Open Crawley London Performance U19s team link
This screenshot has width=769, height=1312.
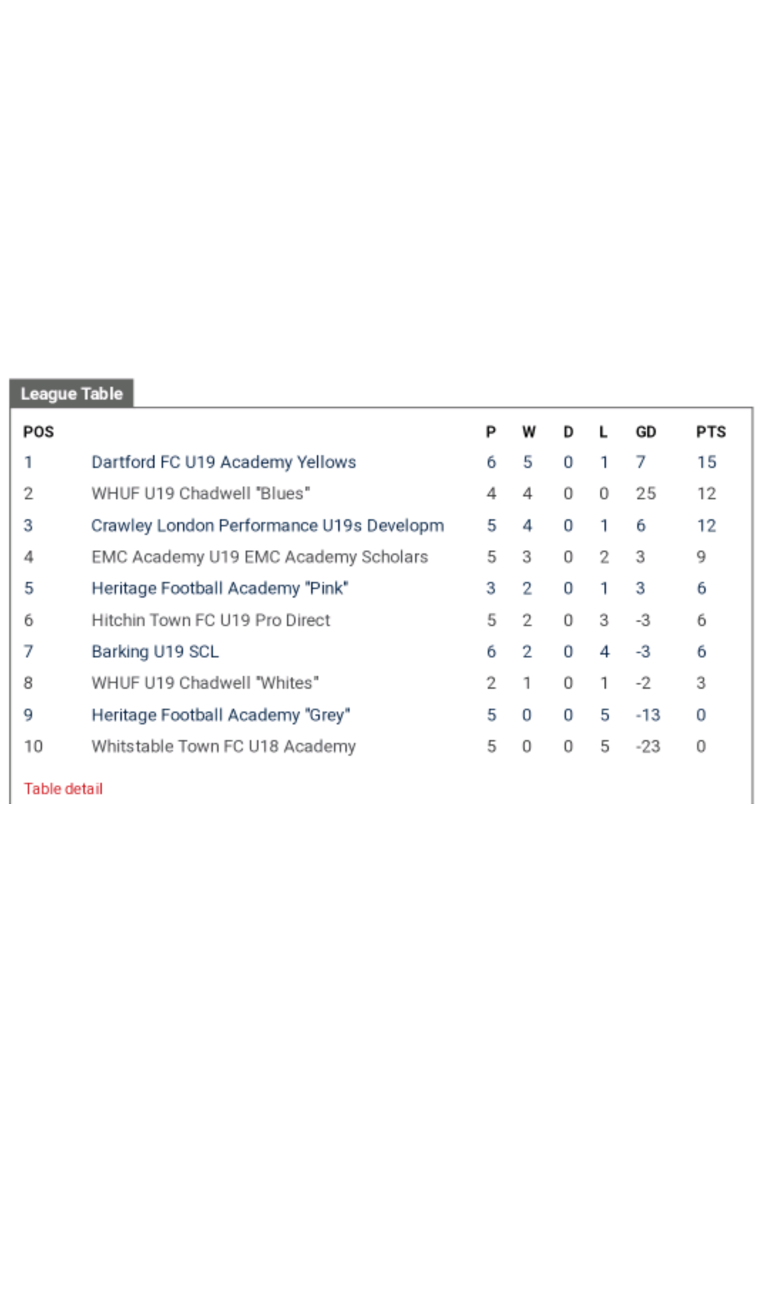(267, 526)
